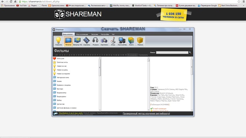This screenshot has width=246, height=138.
Task: Open Приложения apps bookmark
Action: click(8, 5)
